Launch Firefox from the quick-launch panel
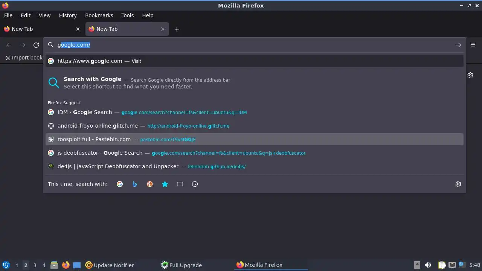This screenshot has width=482, height=271. pos(66,265)
